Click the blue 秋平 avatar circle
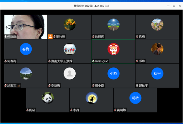 pyautogui.click(x=157, y=73)
